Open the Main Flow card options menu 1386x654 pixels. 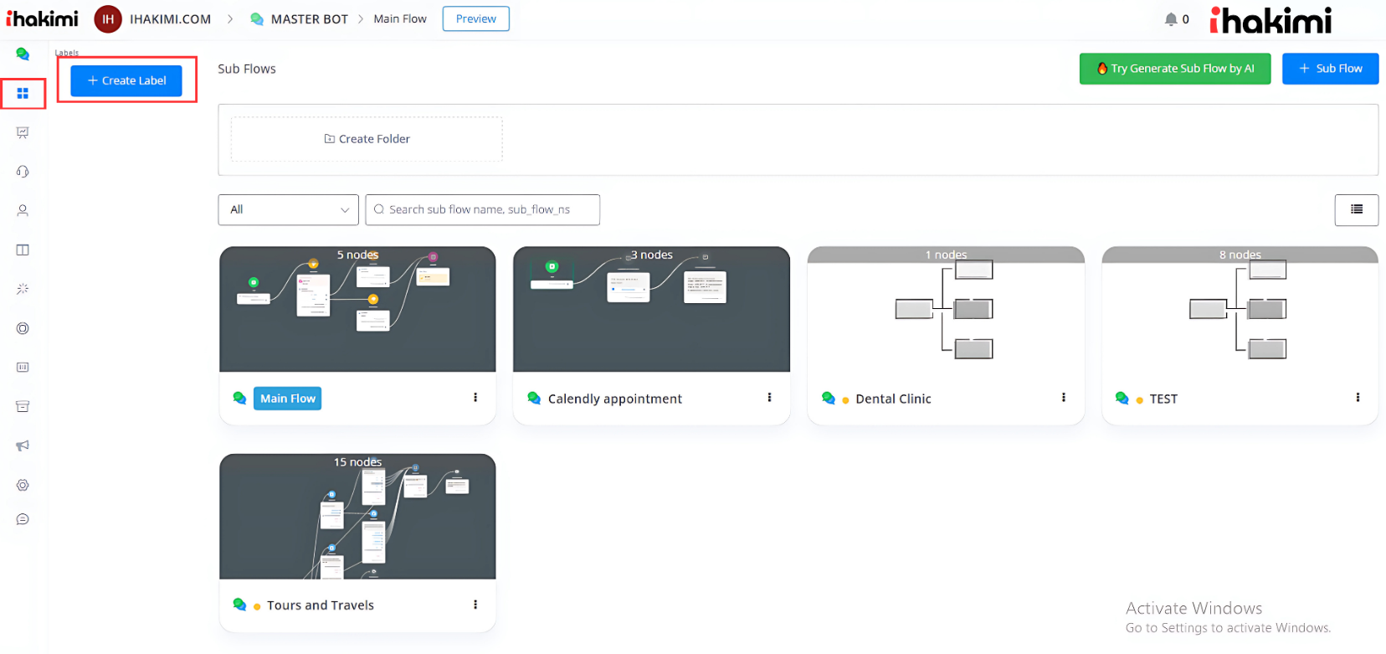pyautogui.click(x=475, y=398)
